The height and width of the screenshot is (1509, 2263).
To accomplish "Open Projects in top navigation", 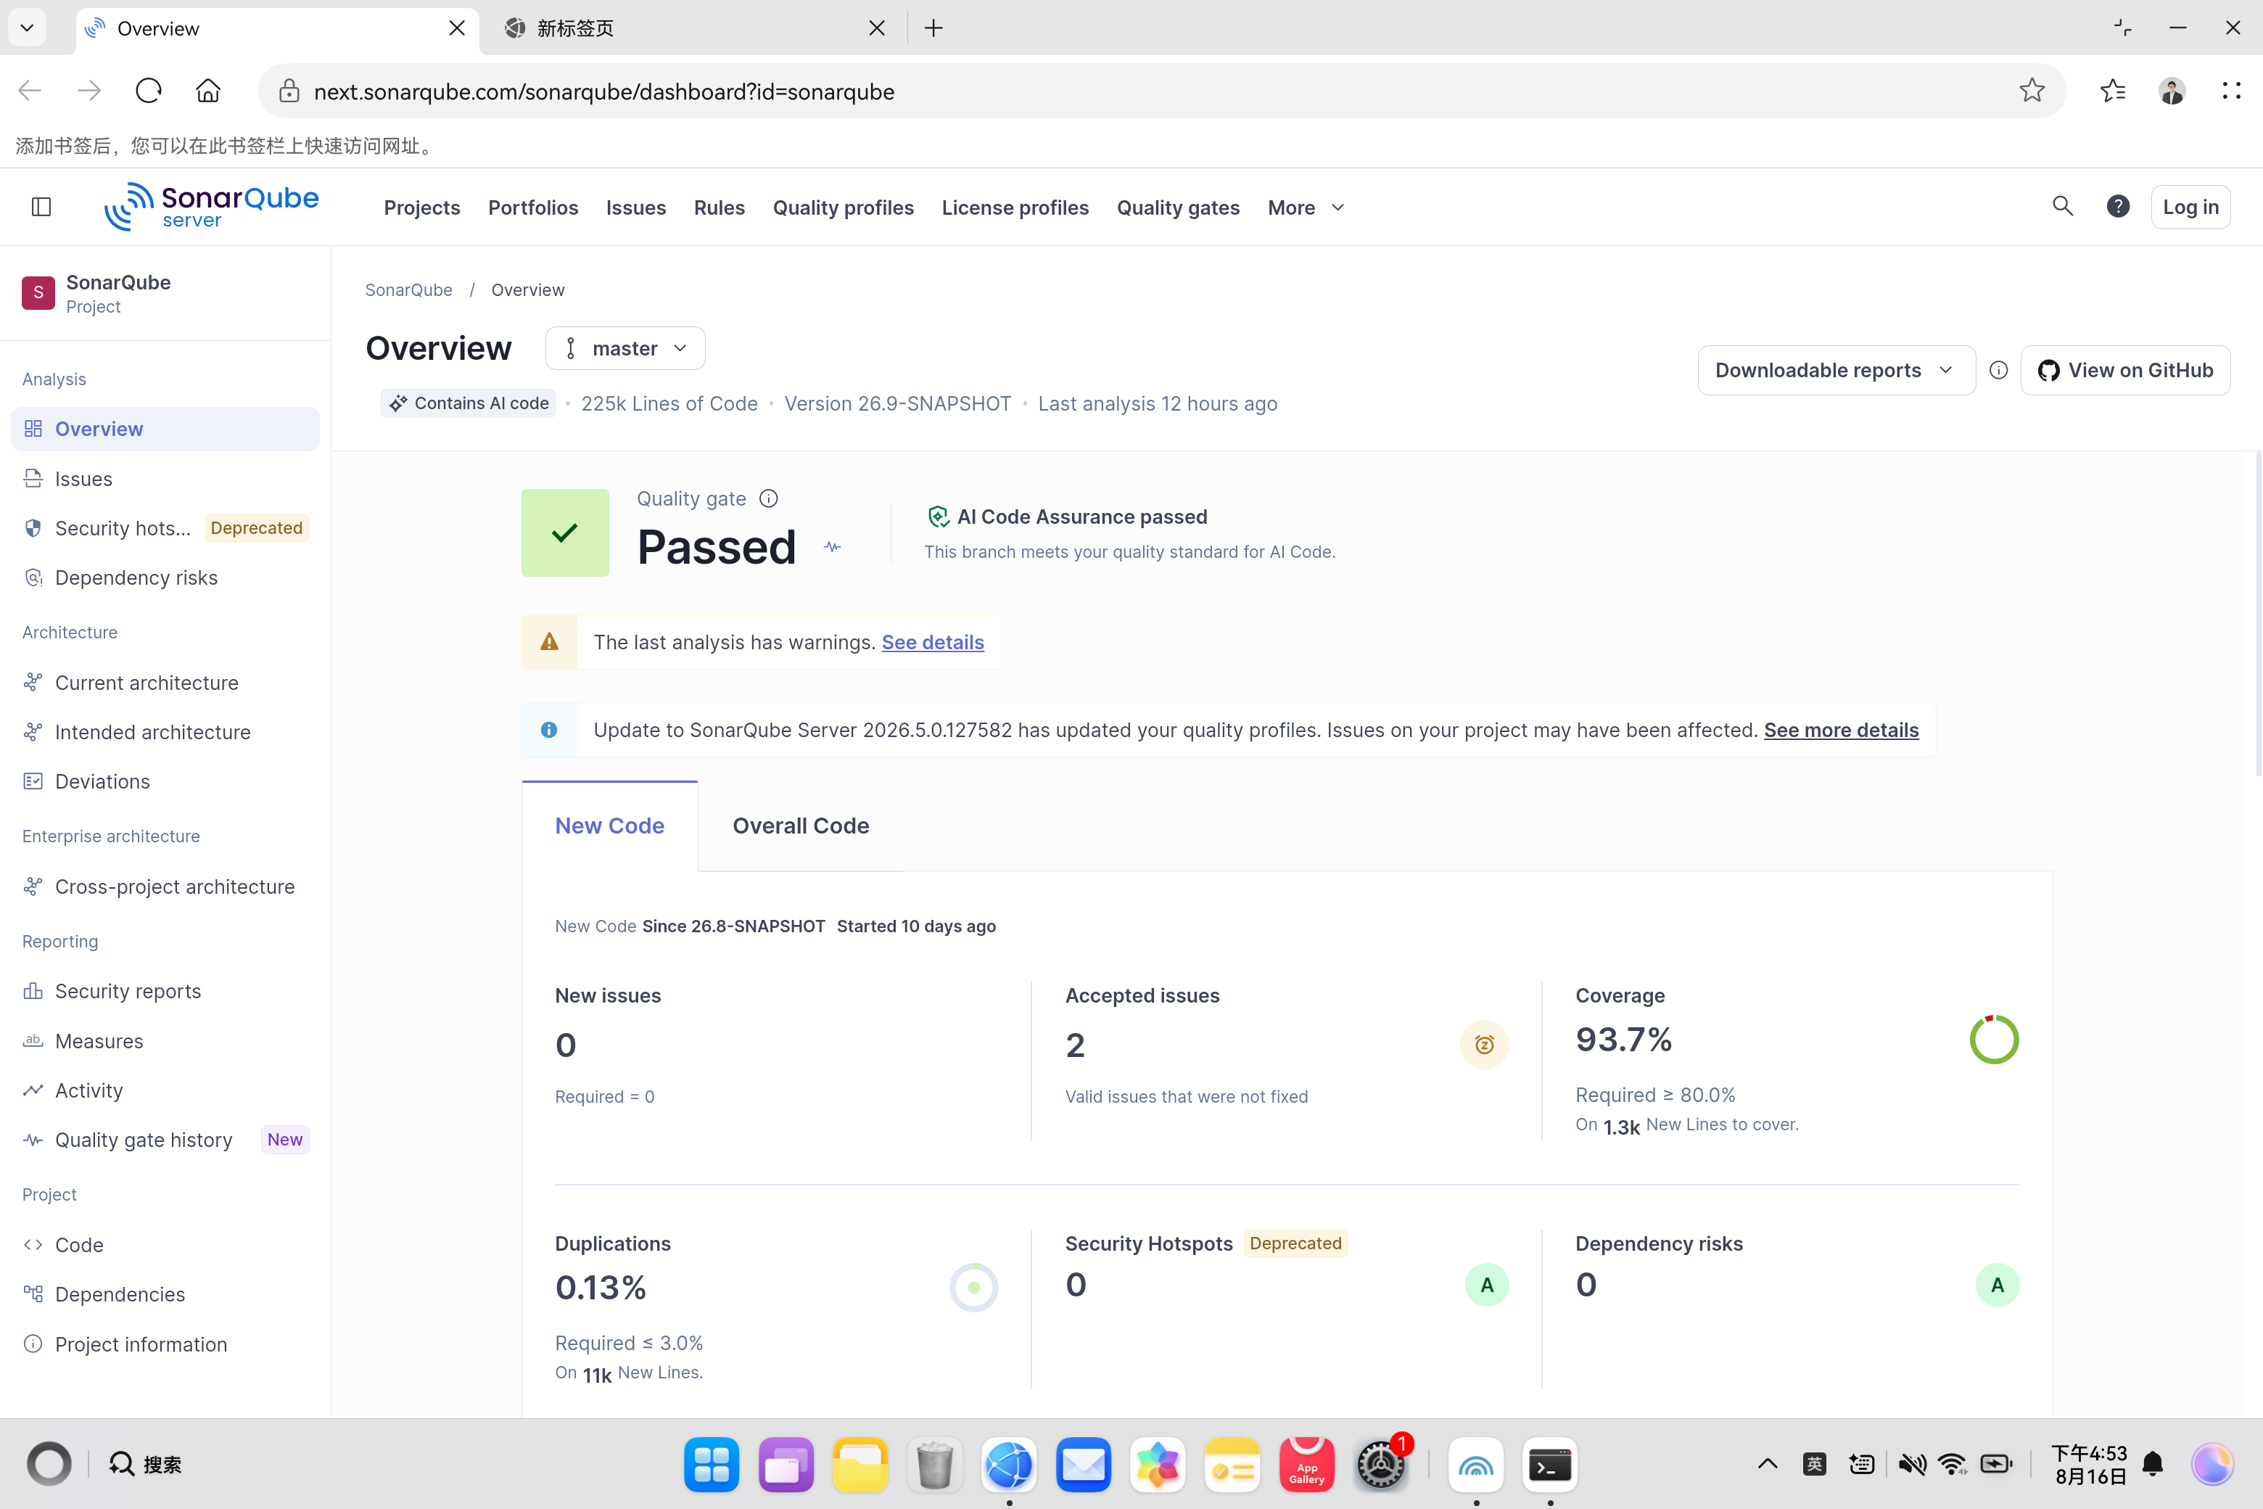I will (x=421, y=208).
